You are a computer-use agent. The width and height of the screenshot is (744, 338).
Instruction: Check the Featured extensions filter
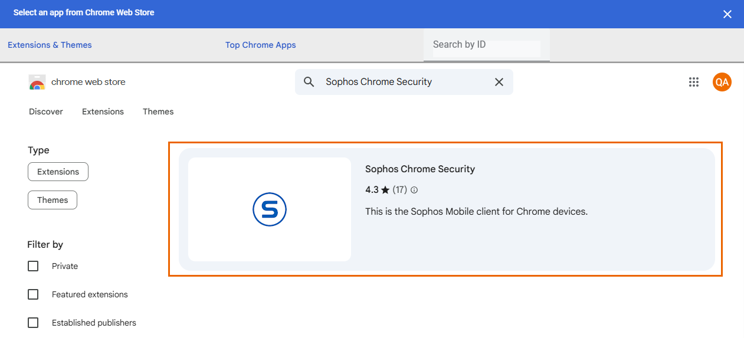(x=33, y=294)
